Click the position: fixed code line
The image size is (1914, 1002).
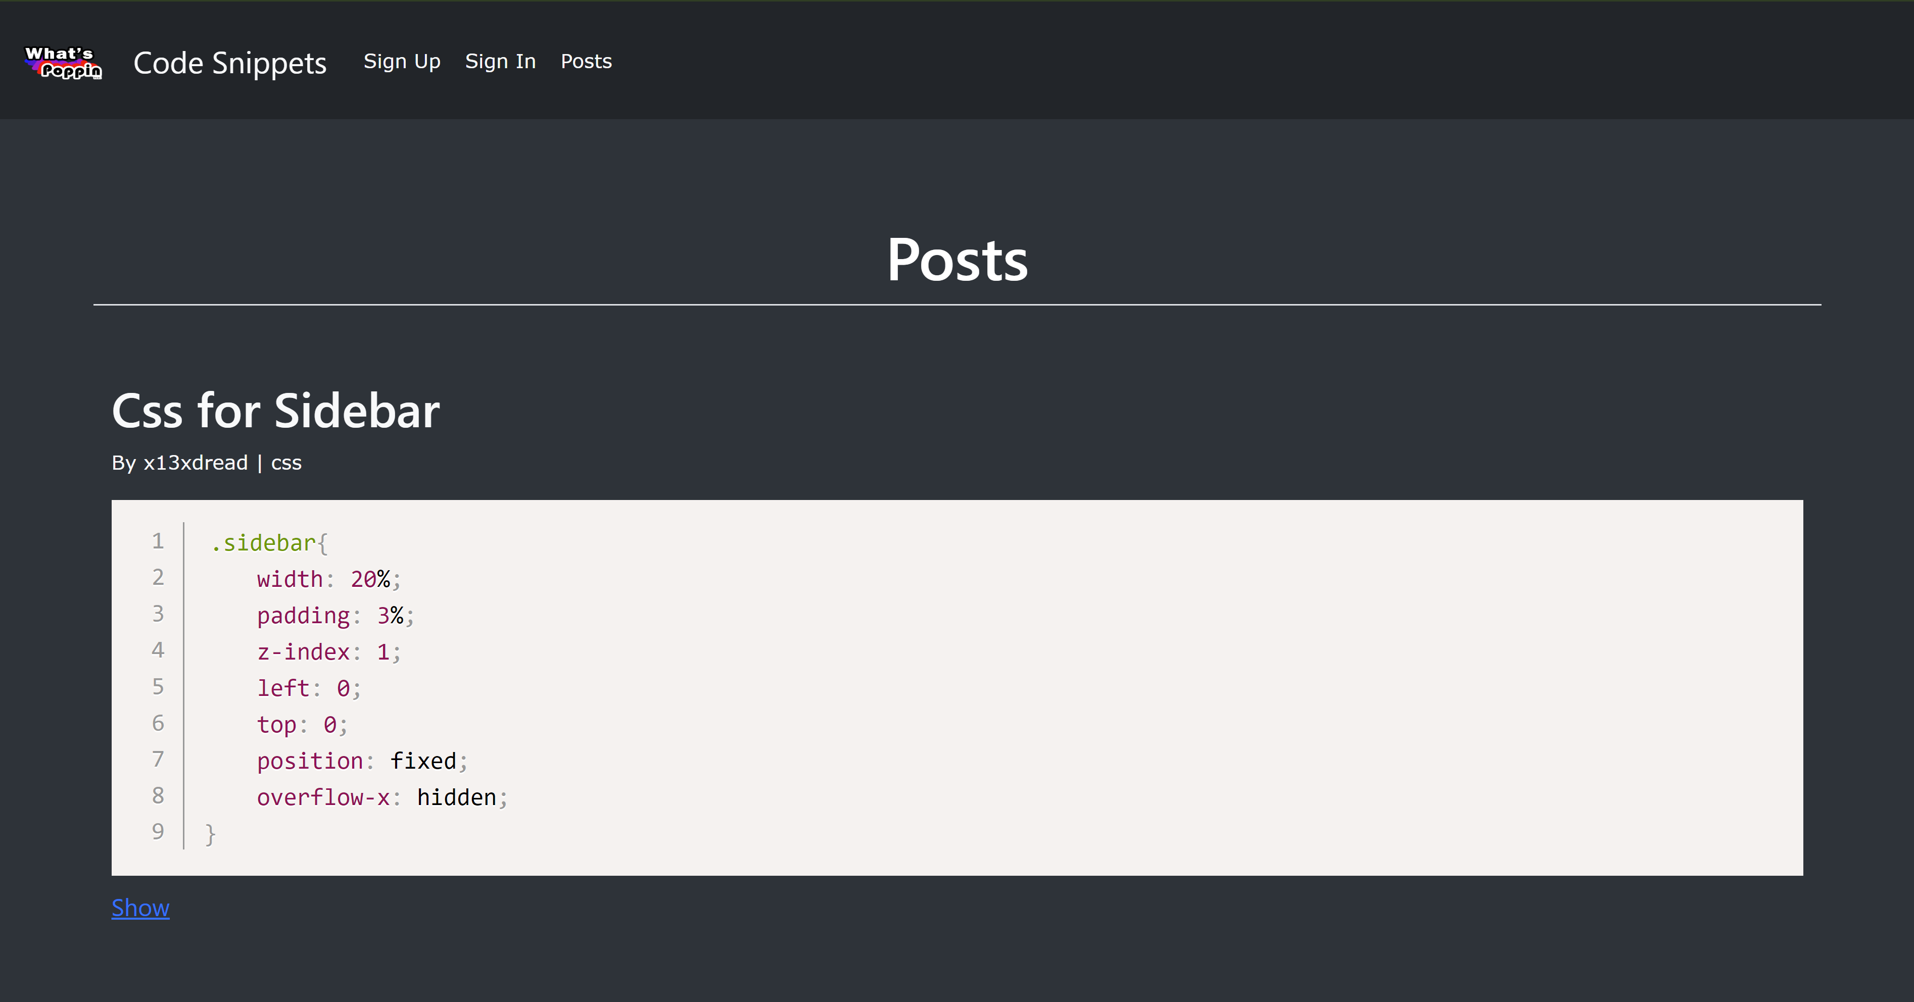click(x=361, y=761)
